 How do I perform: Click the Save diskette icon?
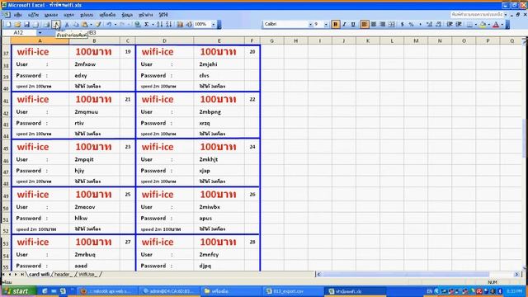26,24
